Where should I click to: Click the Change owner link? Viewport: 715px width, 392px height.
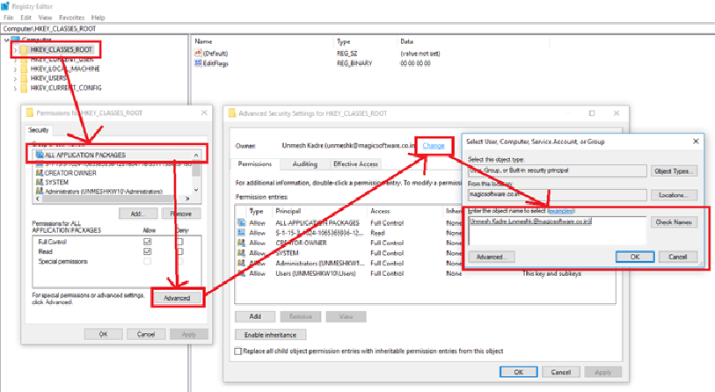click(434, 145)
